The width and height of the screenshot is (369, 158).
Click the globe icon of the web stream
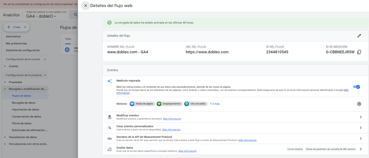(67, 49)
